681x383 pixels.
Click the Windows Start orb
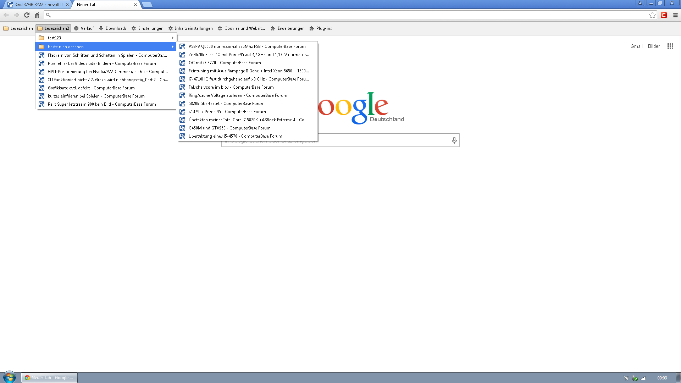click(x=10, y=377)
